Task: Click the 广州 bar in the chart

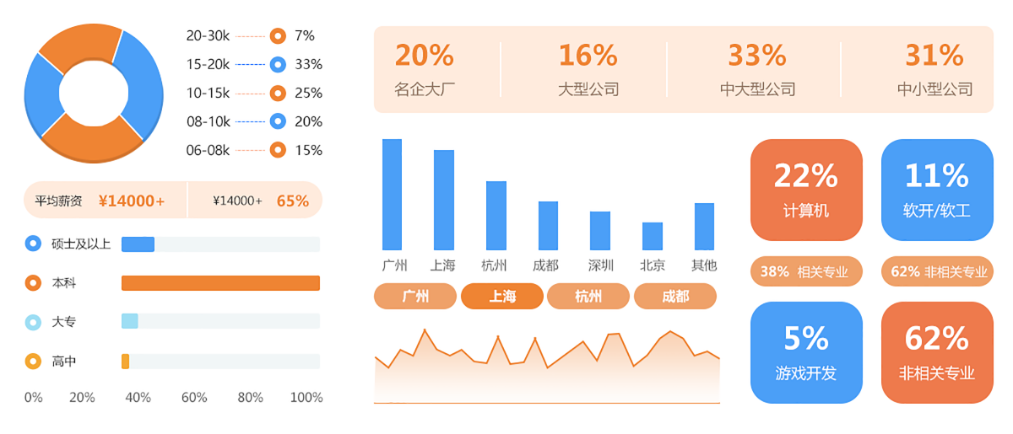Action: point(392,195)
